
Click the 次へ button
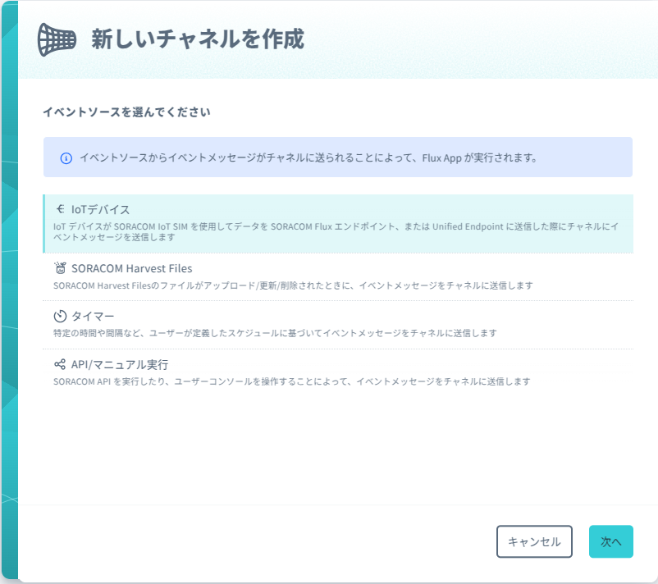[x=611, y=541]
